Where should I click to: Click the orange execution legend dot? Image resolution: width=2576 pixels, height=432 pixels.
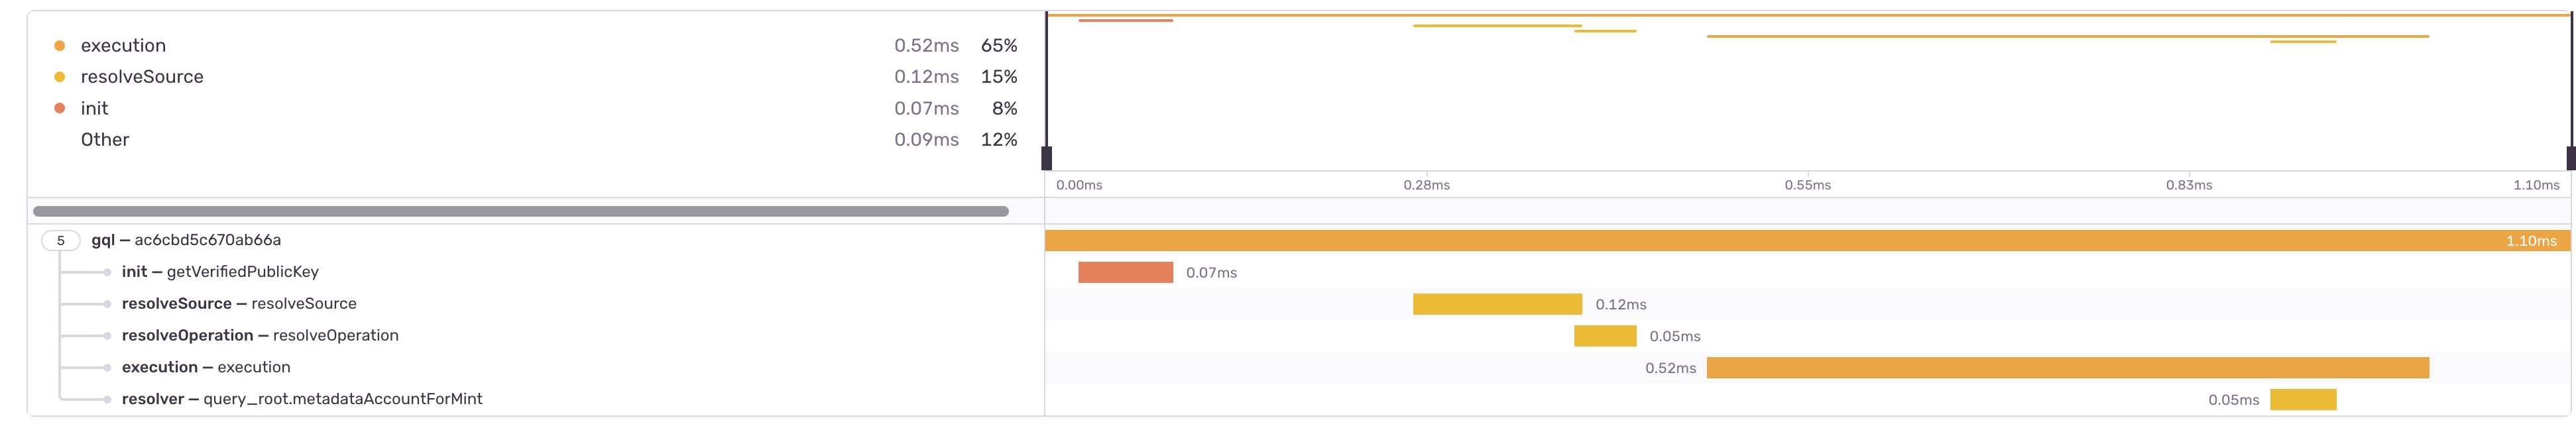tap(61, 45)
